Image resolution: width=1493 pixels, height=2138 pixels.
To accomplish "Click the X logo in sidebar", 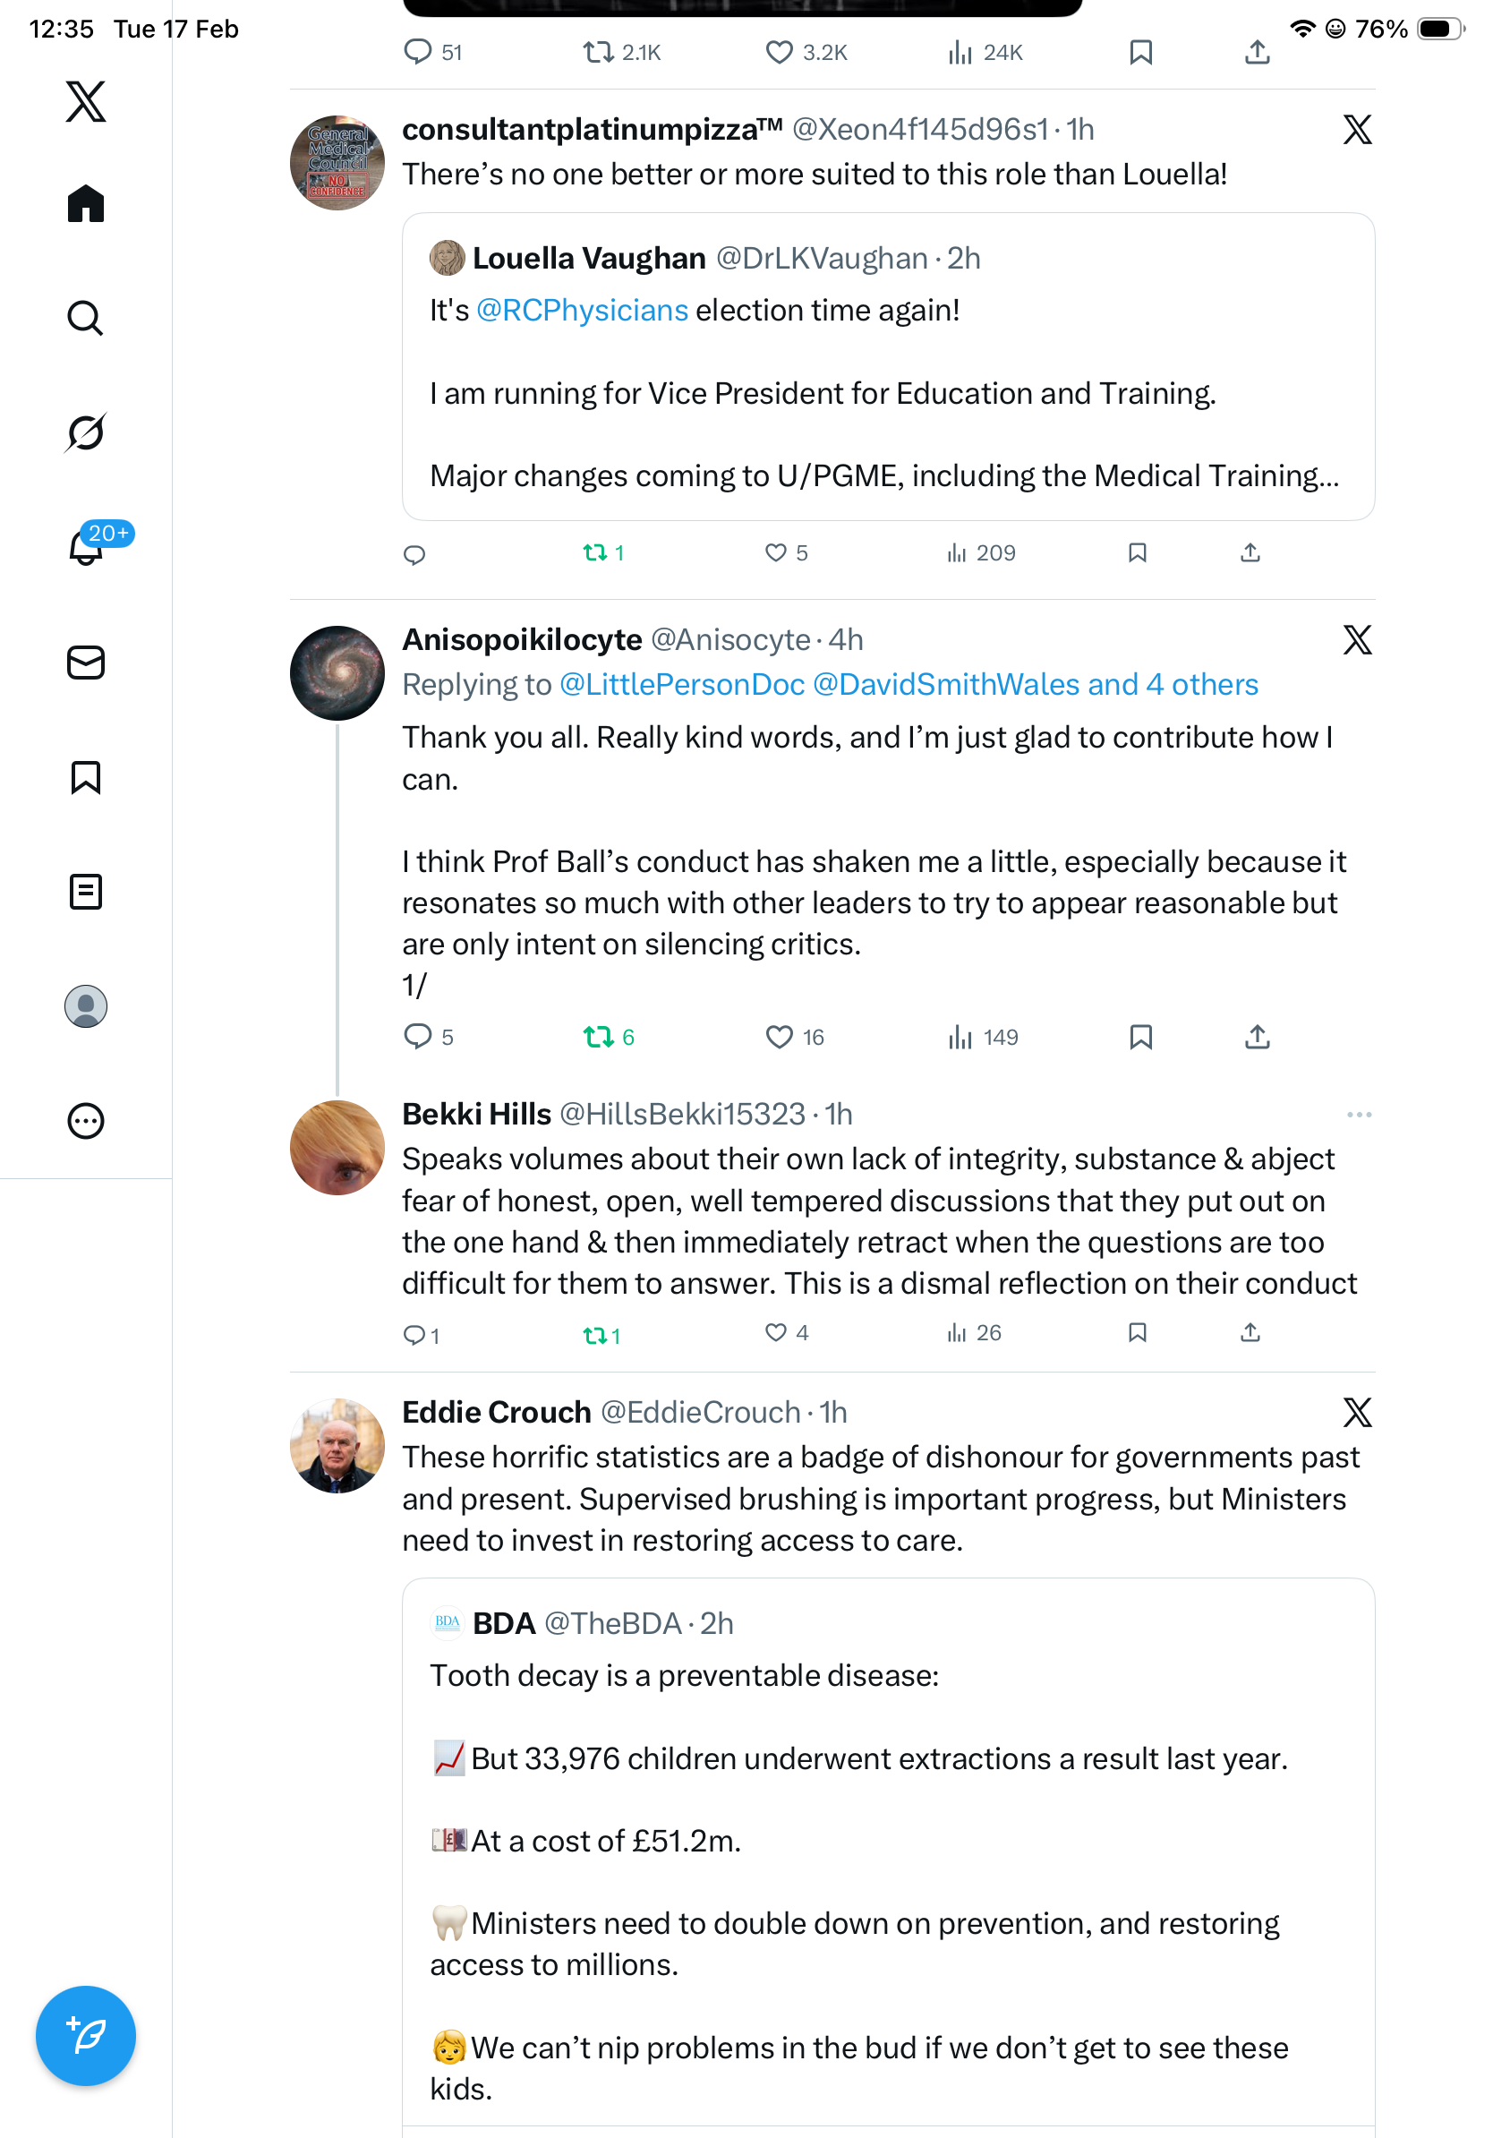I will point(86,101).
